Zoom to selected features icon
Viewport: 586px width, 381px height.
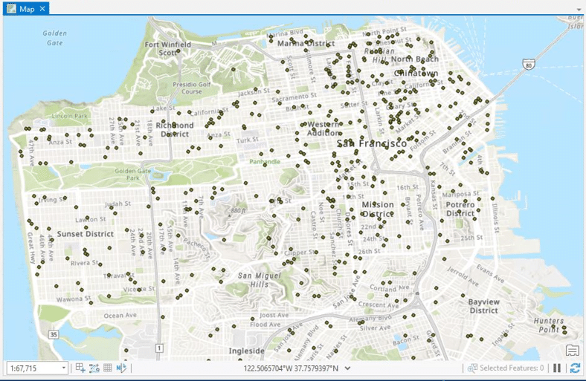[472, 368]
